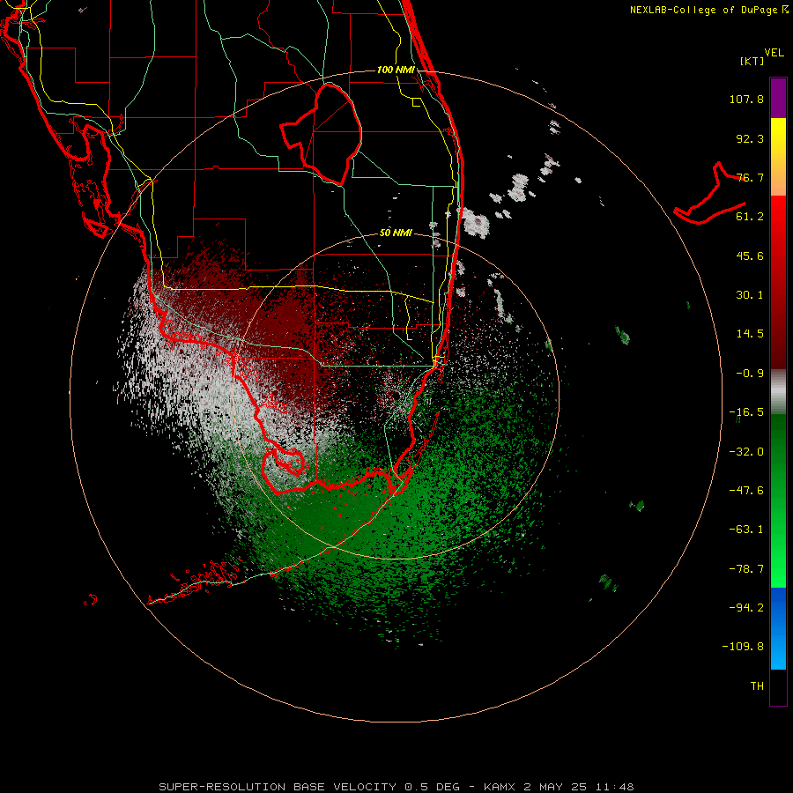Select the -47.6 velocity scale value

[x=746, y=491]
